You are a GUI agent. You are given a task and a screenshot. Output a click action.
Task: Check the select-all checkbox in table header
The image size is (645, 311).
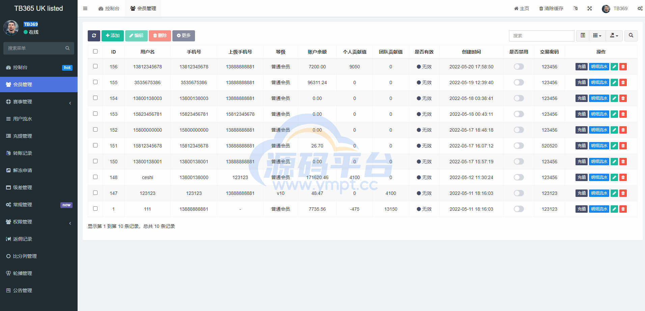point(95,51)
